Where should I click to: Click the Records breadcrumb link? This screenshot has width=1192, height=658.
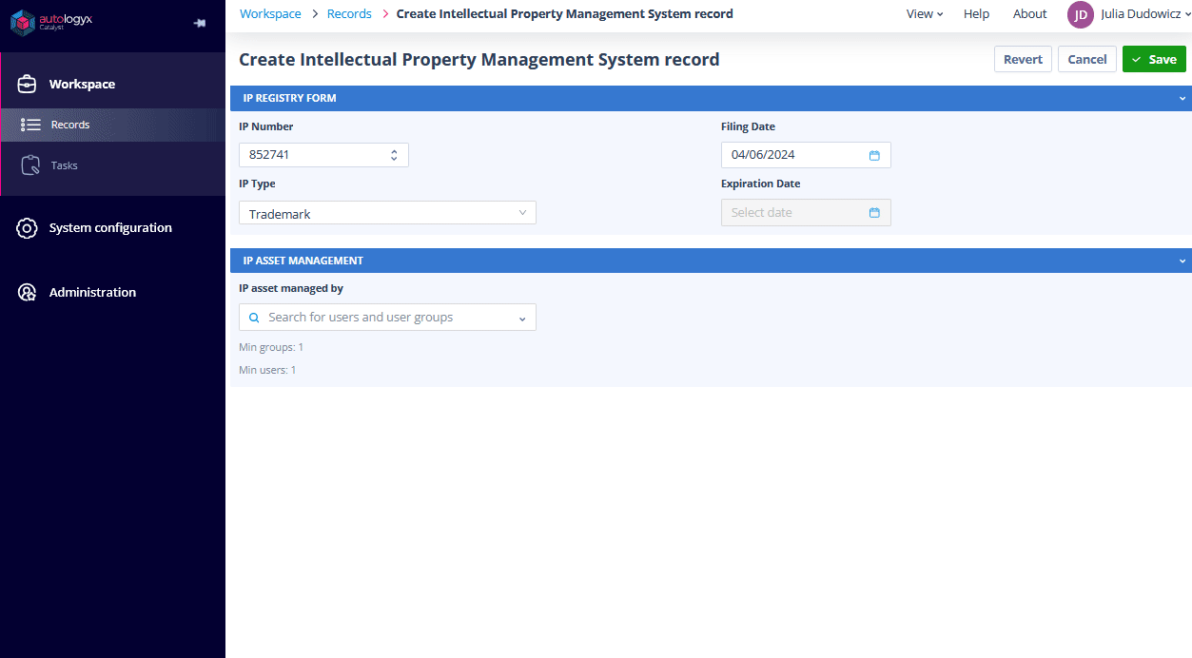click(349, 14)
